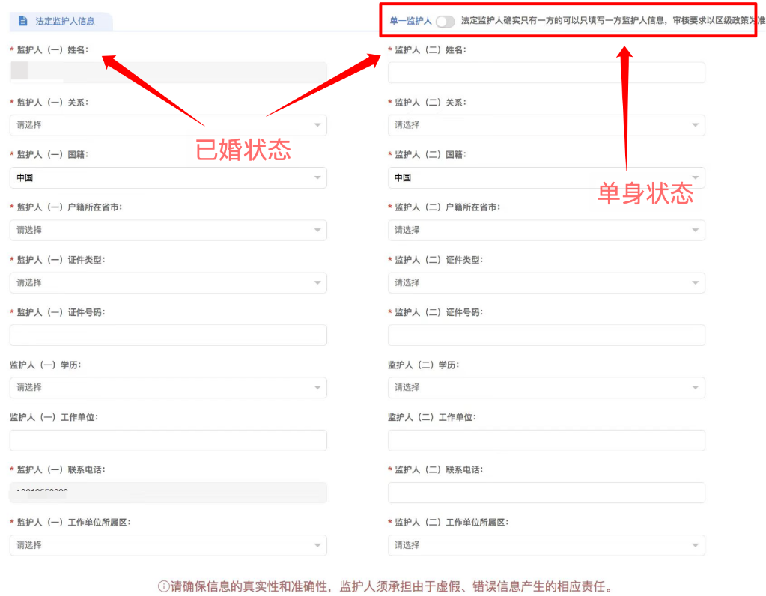Click the 监护人（二）工作单位 text box

[x=546, y=440]
